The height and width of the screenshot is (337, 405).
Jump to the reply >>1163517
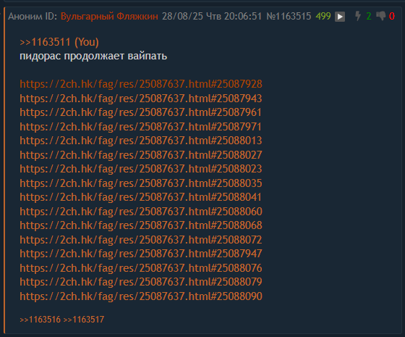[x=84, y=320]
